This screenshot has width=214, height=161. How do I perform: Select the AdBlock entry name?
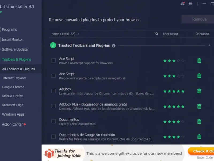[65, 89]
